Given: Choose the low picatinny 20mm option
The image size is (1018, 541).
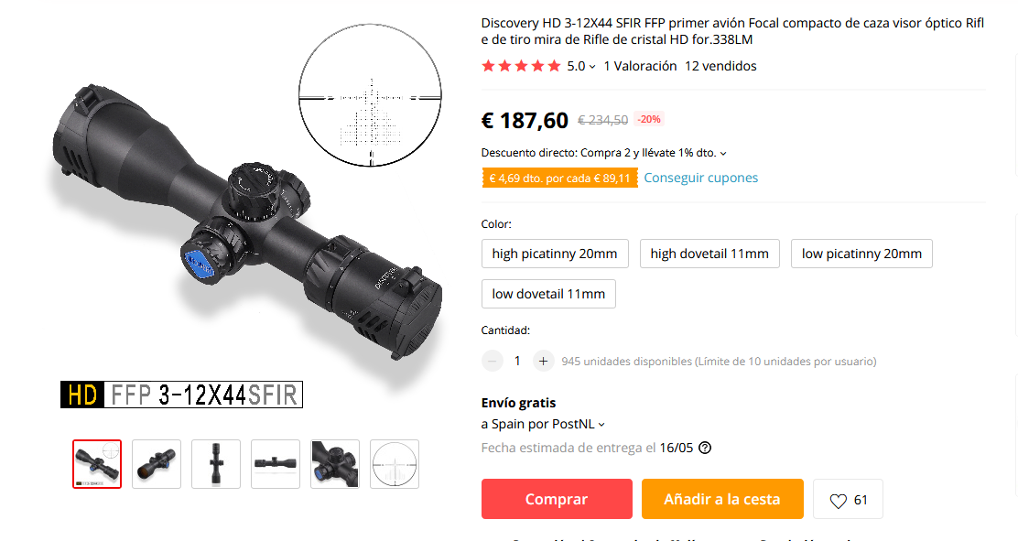Looking at the screenshot, I should point(861,254).
